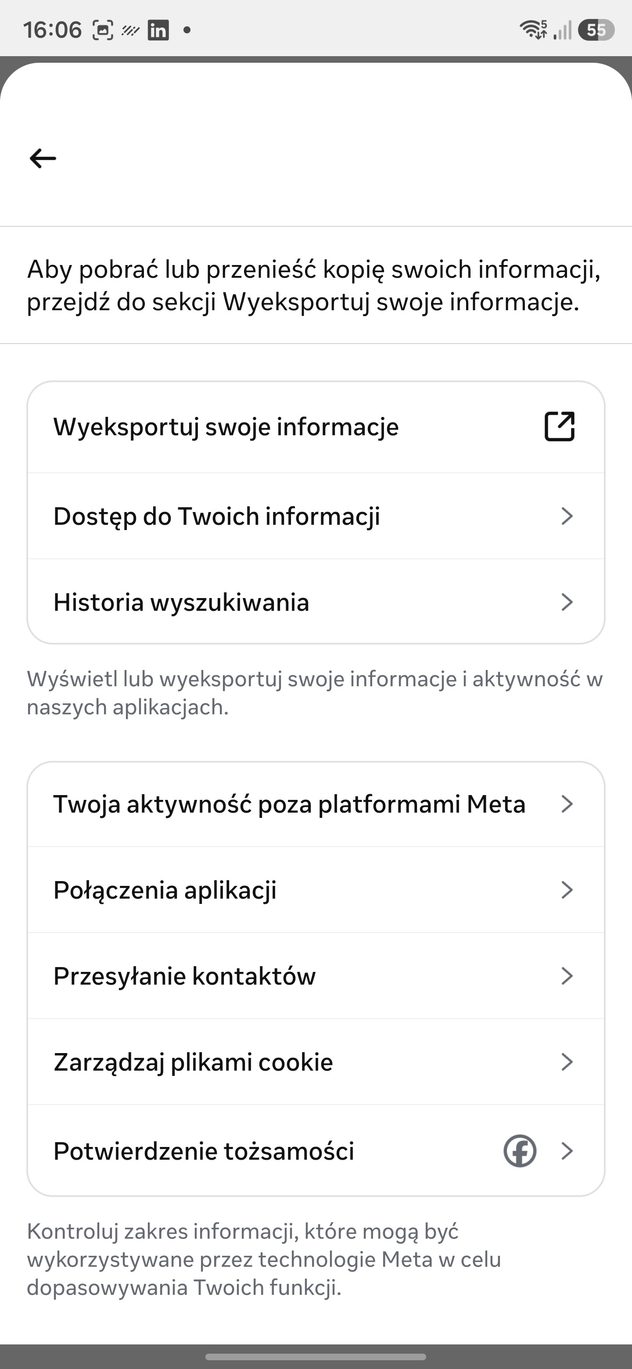Select Zarządzaj plikami cookie

pyautogui.click(x=316, y=1062)
